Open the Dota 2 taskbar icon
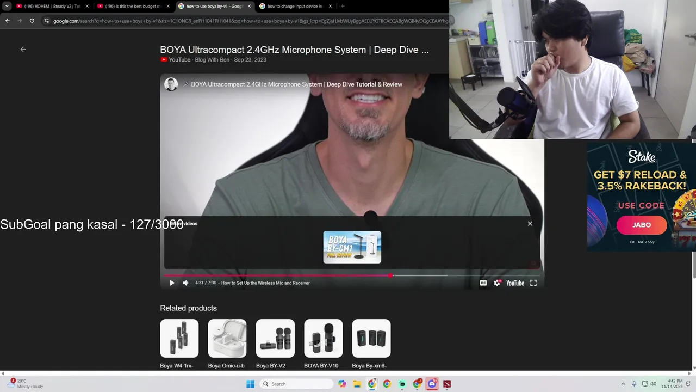 447,384
